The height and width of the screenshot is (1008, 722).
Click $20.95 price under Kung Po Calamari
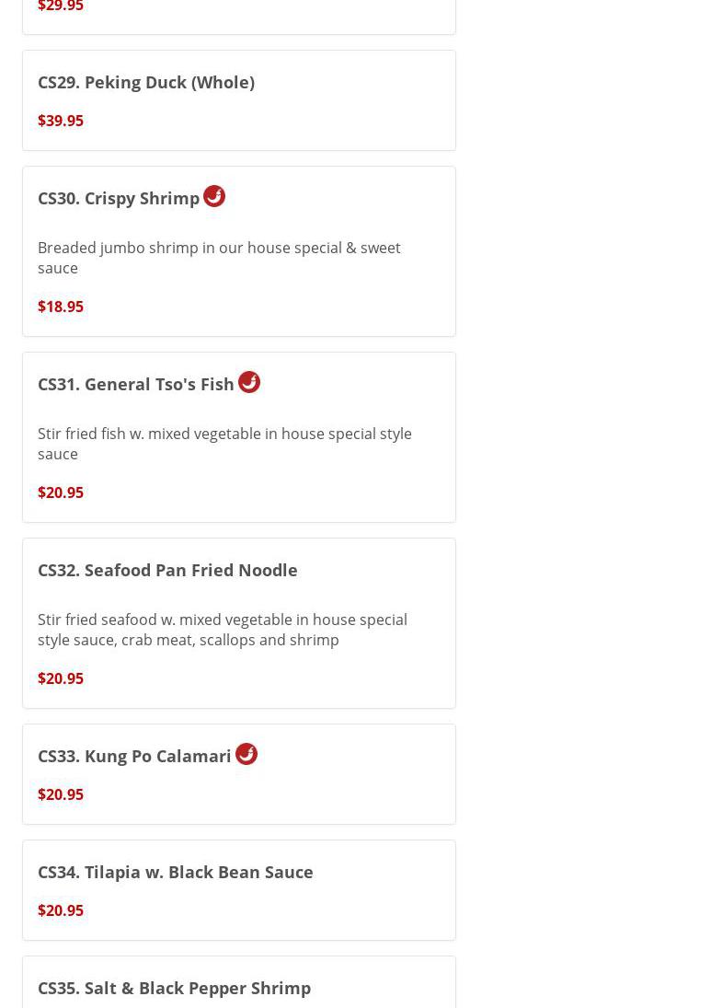[x=61, y=794]
